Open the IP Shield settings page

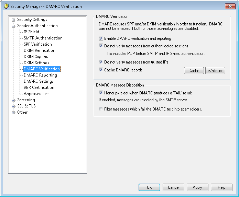click(31, 32)
